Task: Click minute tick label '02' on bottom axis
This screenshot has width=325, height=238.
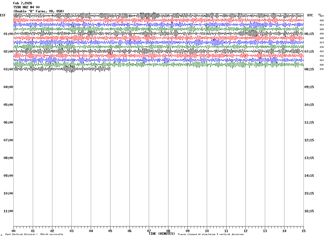Action: [x=52, y=231]
